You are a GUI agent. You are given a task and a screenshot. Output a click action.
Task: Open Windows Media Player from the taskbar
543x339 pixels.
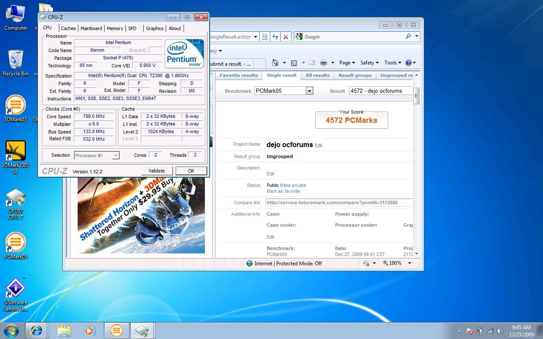coord(89,331)
